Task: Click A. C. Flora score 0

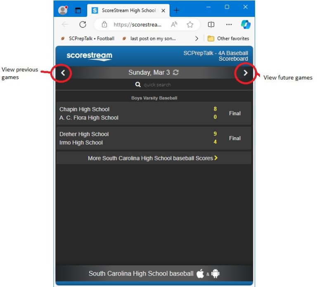Action: pyautogui.click(x=215, y=117)
